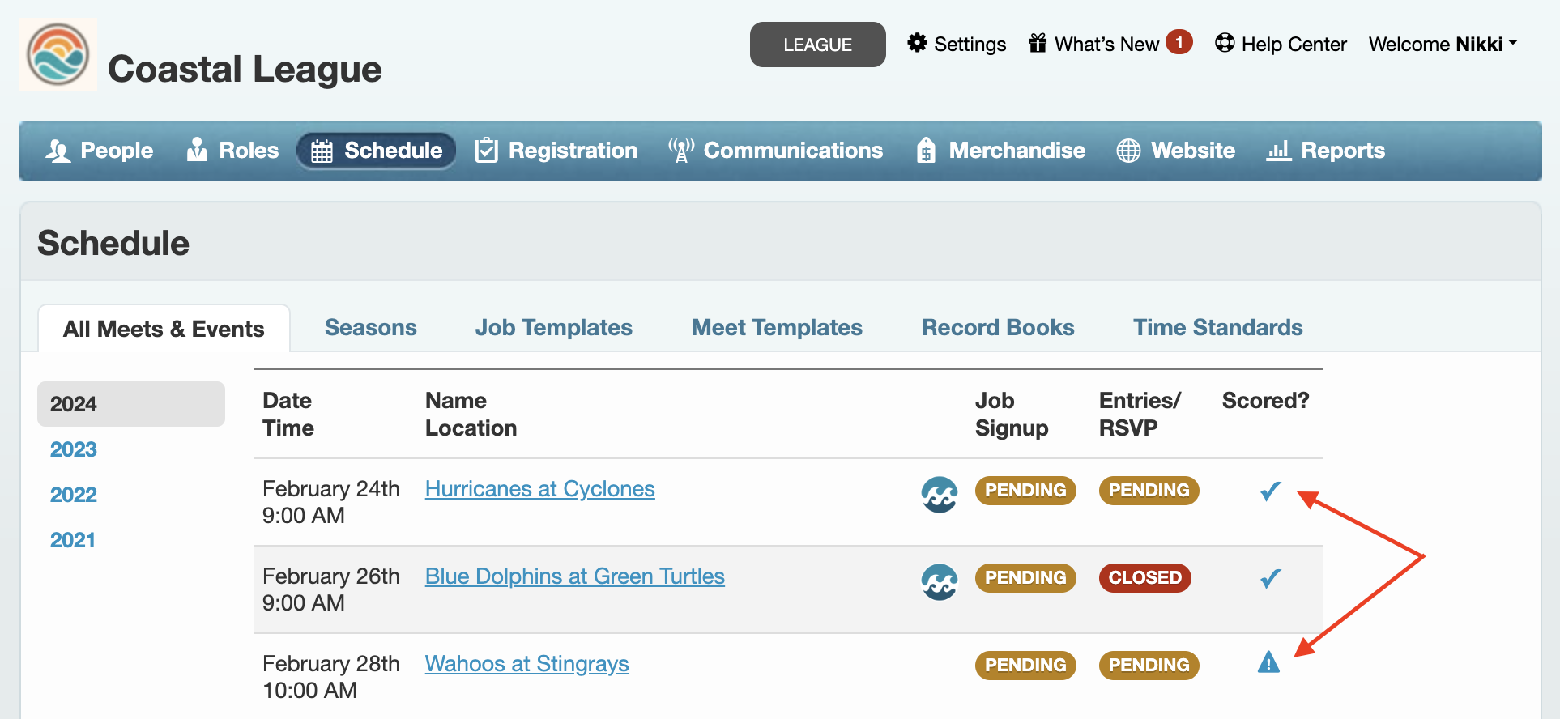
Task: Click the Website globe icon
Action: point(1128,151)
